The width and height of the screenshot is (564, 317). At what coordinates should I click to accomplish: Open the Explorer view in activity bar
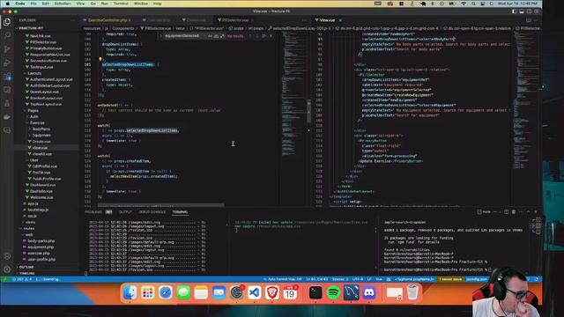pyautogui.click(x=7, y=22)
